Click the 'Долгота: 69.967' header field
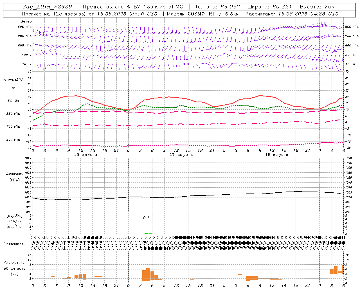This screenshot has height=288, width=360. 217,7
